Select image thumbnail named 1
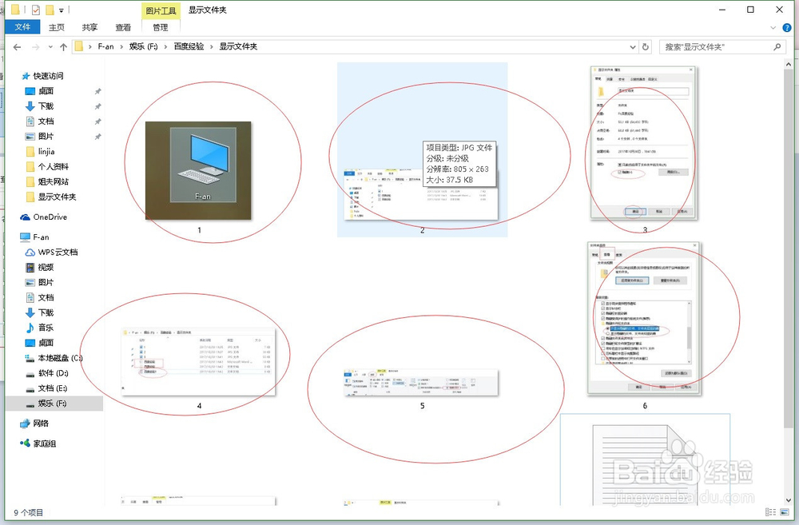The image size is (799, 525). (x=198, y=171)
